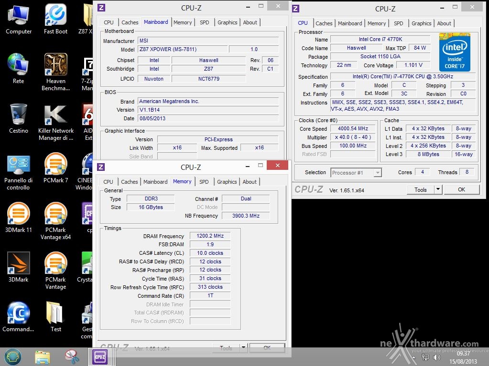Image resolution: width=489 pixels, height=366 pixels.
Task: Open SPD tab in Memory window
Action: [x=204, y=182]
